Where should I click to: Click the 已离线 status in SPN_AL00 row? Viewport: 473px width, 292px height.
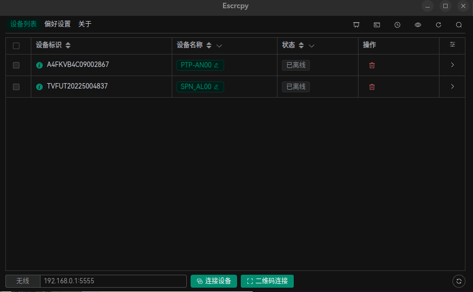[x=296, y=87]
